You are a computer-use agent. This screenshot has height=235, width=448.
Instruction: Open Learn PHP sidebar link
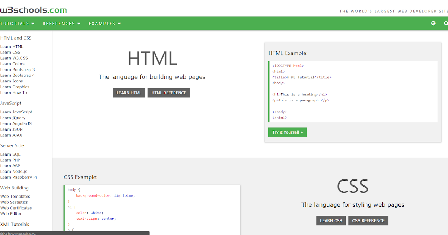point(10,160)
